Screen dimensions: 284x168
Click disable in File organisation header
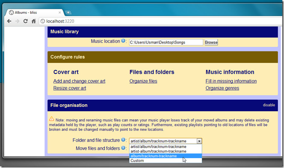(x=269, y=105)
